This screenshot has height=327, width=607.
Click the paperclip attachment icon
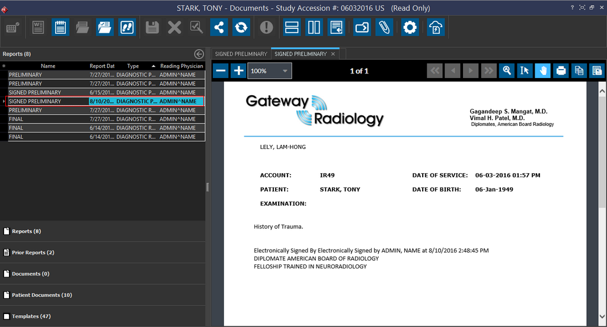coord(384,27)
